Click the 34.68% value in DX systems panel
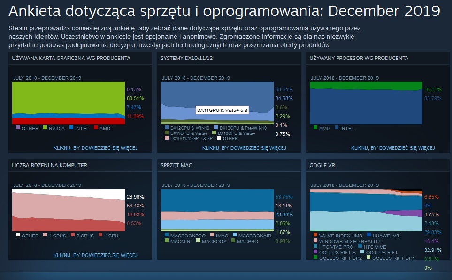This screenshot has height=280, width=452. pyautogui.click(x=284, y=98)
